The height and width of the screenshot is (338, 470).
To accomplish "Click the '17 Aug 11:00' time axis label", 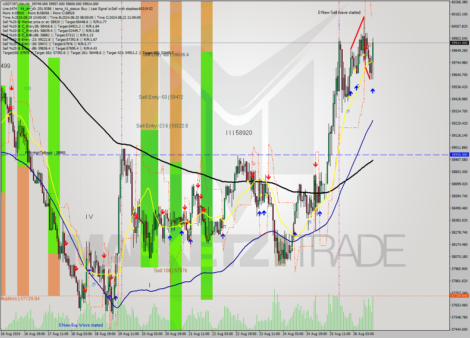I will tap(58, 334).
